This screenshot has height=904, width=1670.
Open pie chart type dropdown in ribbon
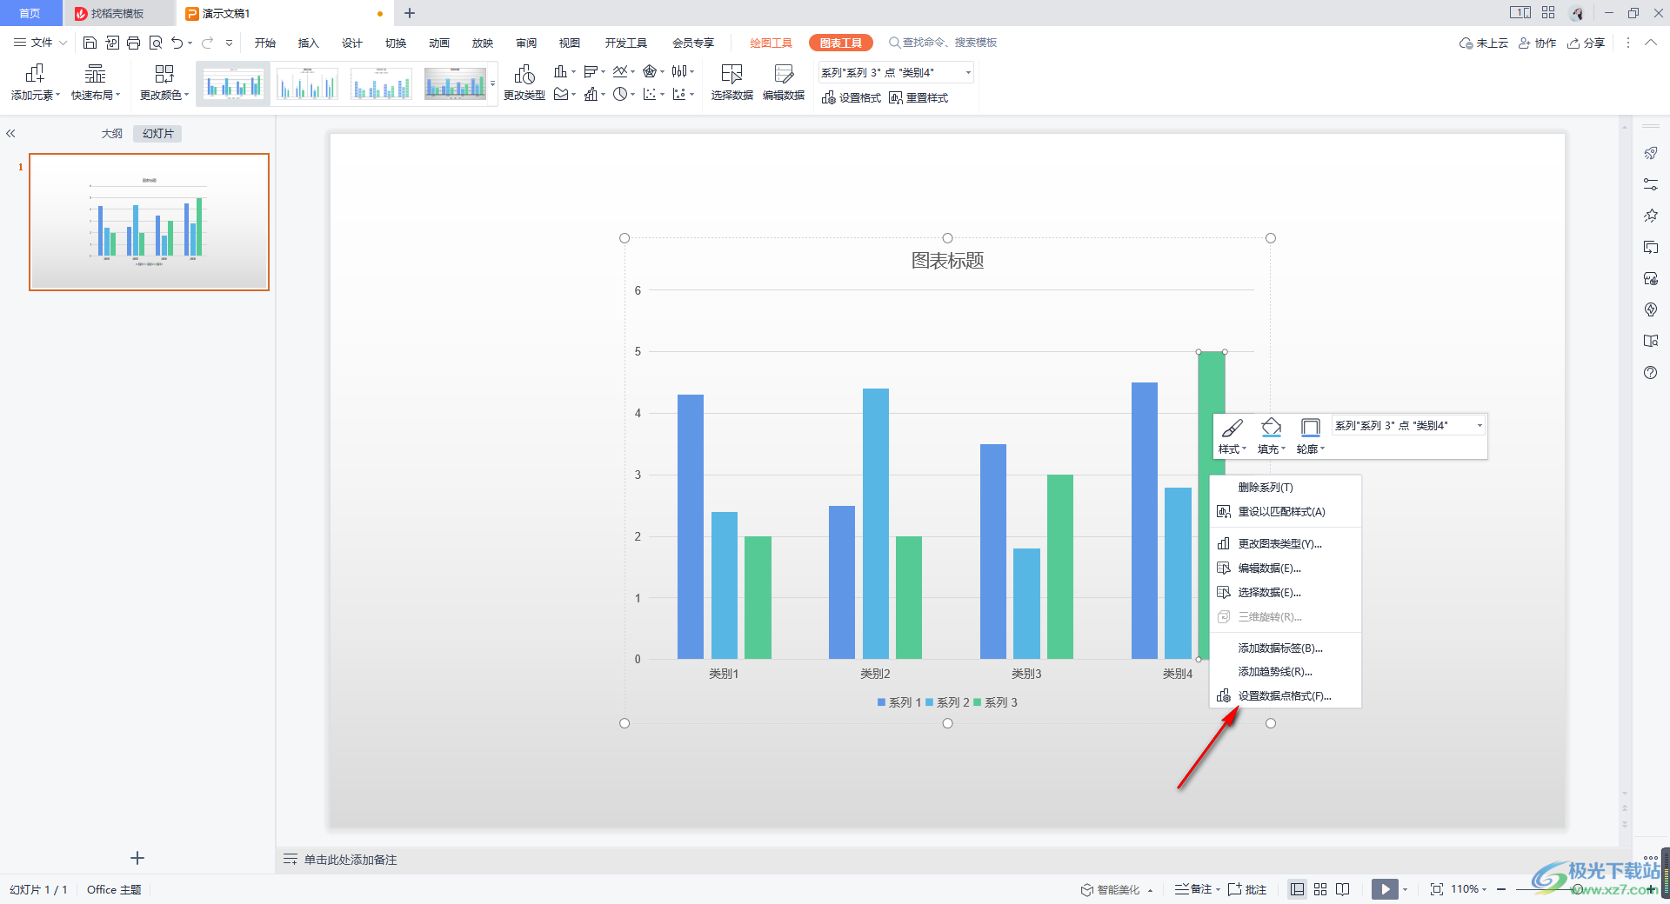pos(624,94)
